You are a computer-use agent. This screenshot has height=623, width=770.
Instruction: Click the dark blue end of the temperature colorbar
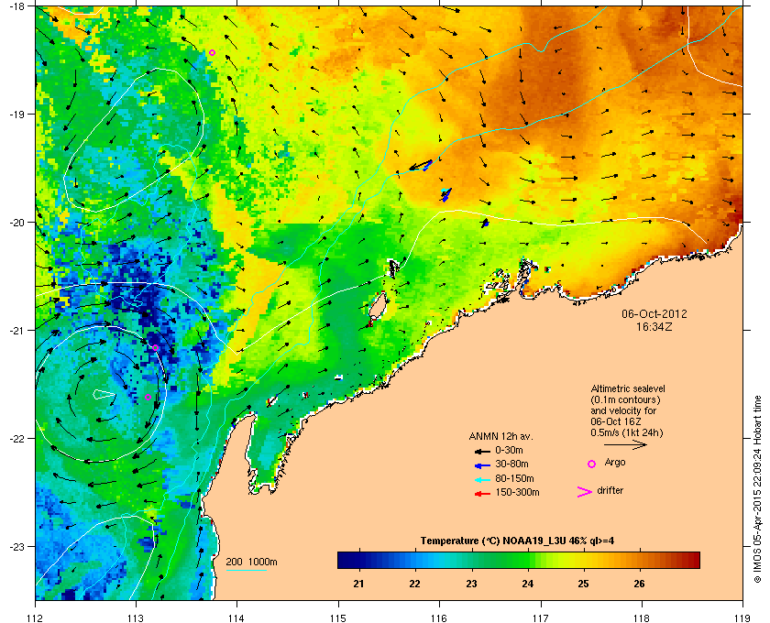(344, 560)
